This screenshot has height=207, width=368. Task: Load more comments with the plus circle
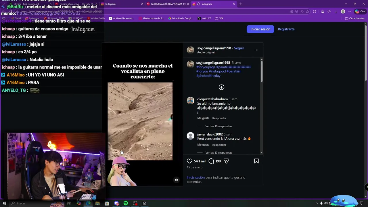[x=221, y=87]
